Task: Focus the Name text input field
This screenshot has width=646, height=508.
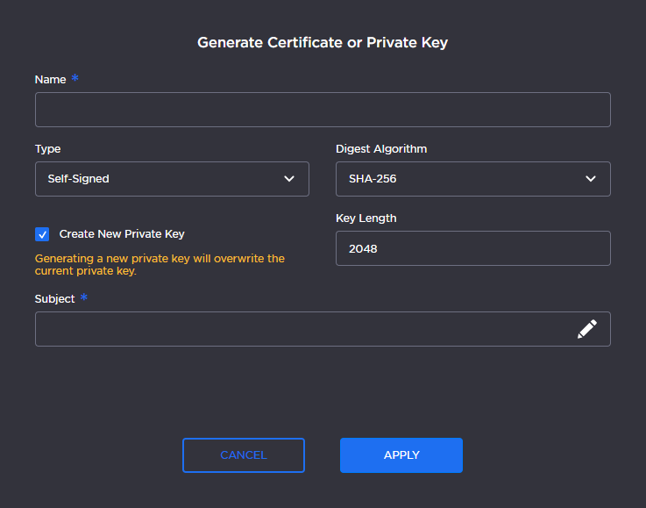Action: click(x=323, y=110)
